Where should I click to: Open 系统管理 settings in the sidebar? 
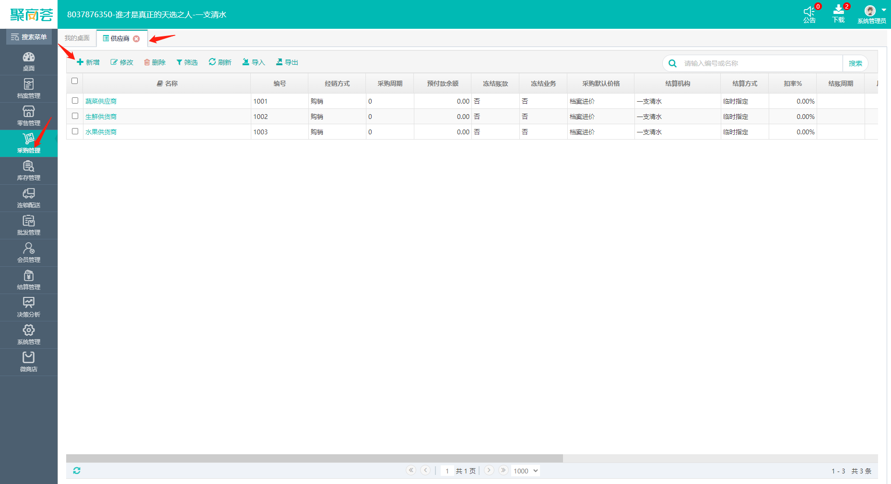(29, 334)
